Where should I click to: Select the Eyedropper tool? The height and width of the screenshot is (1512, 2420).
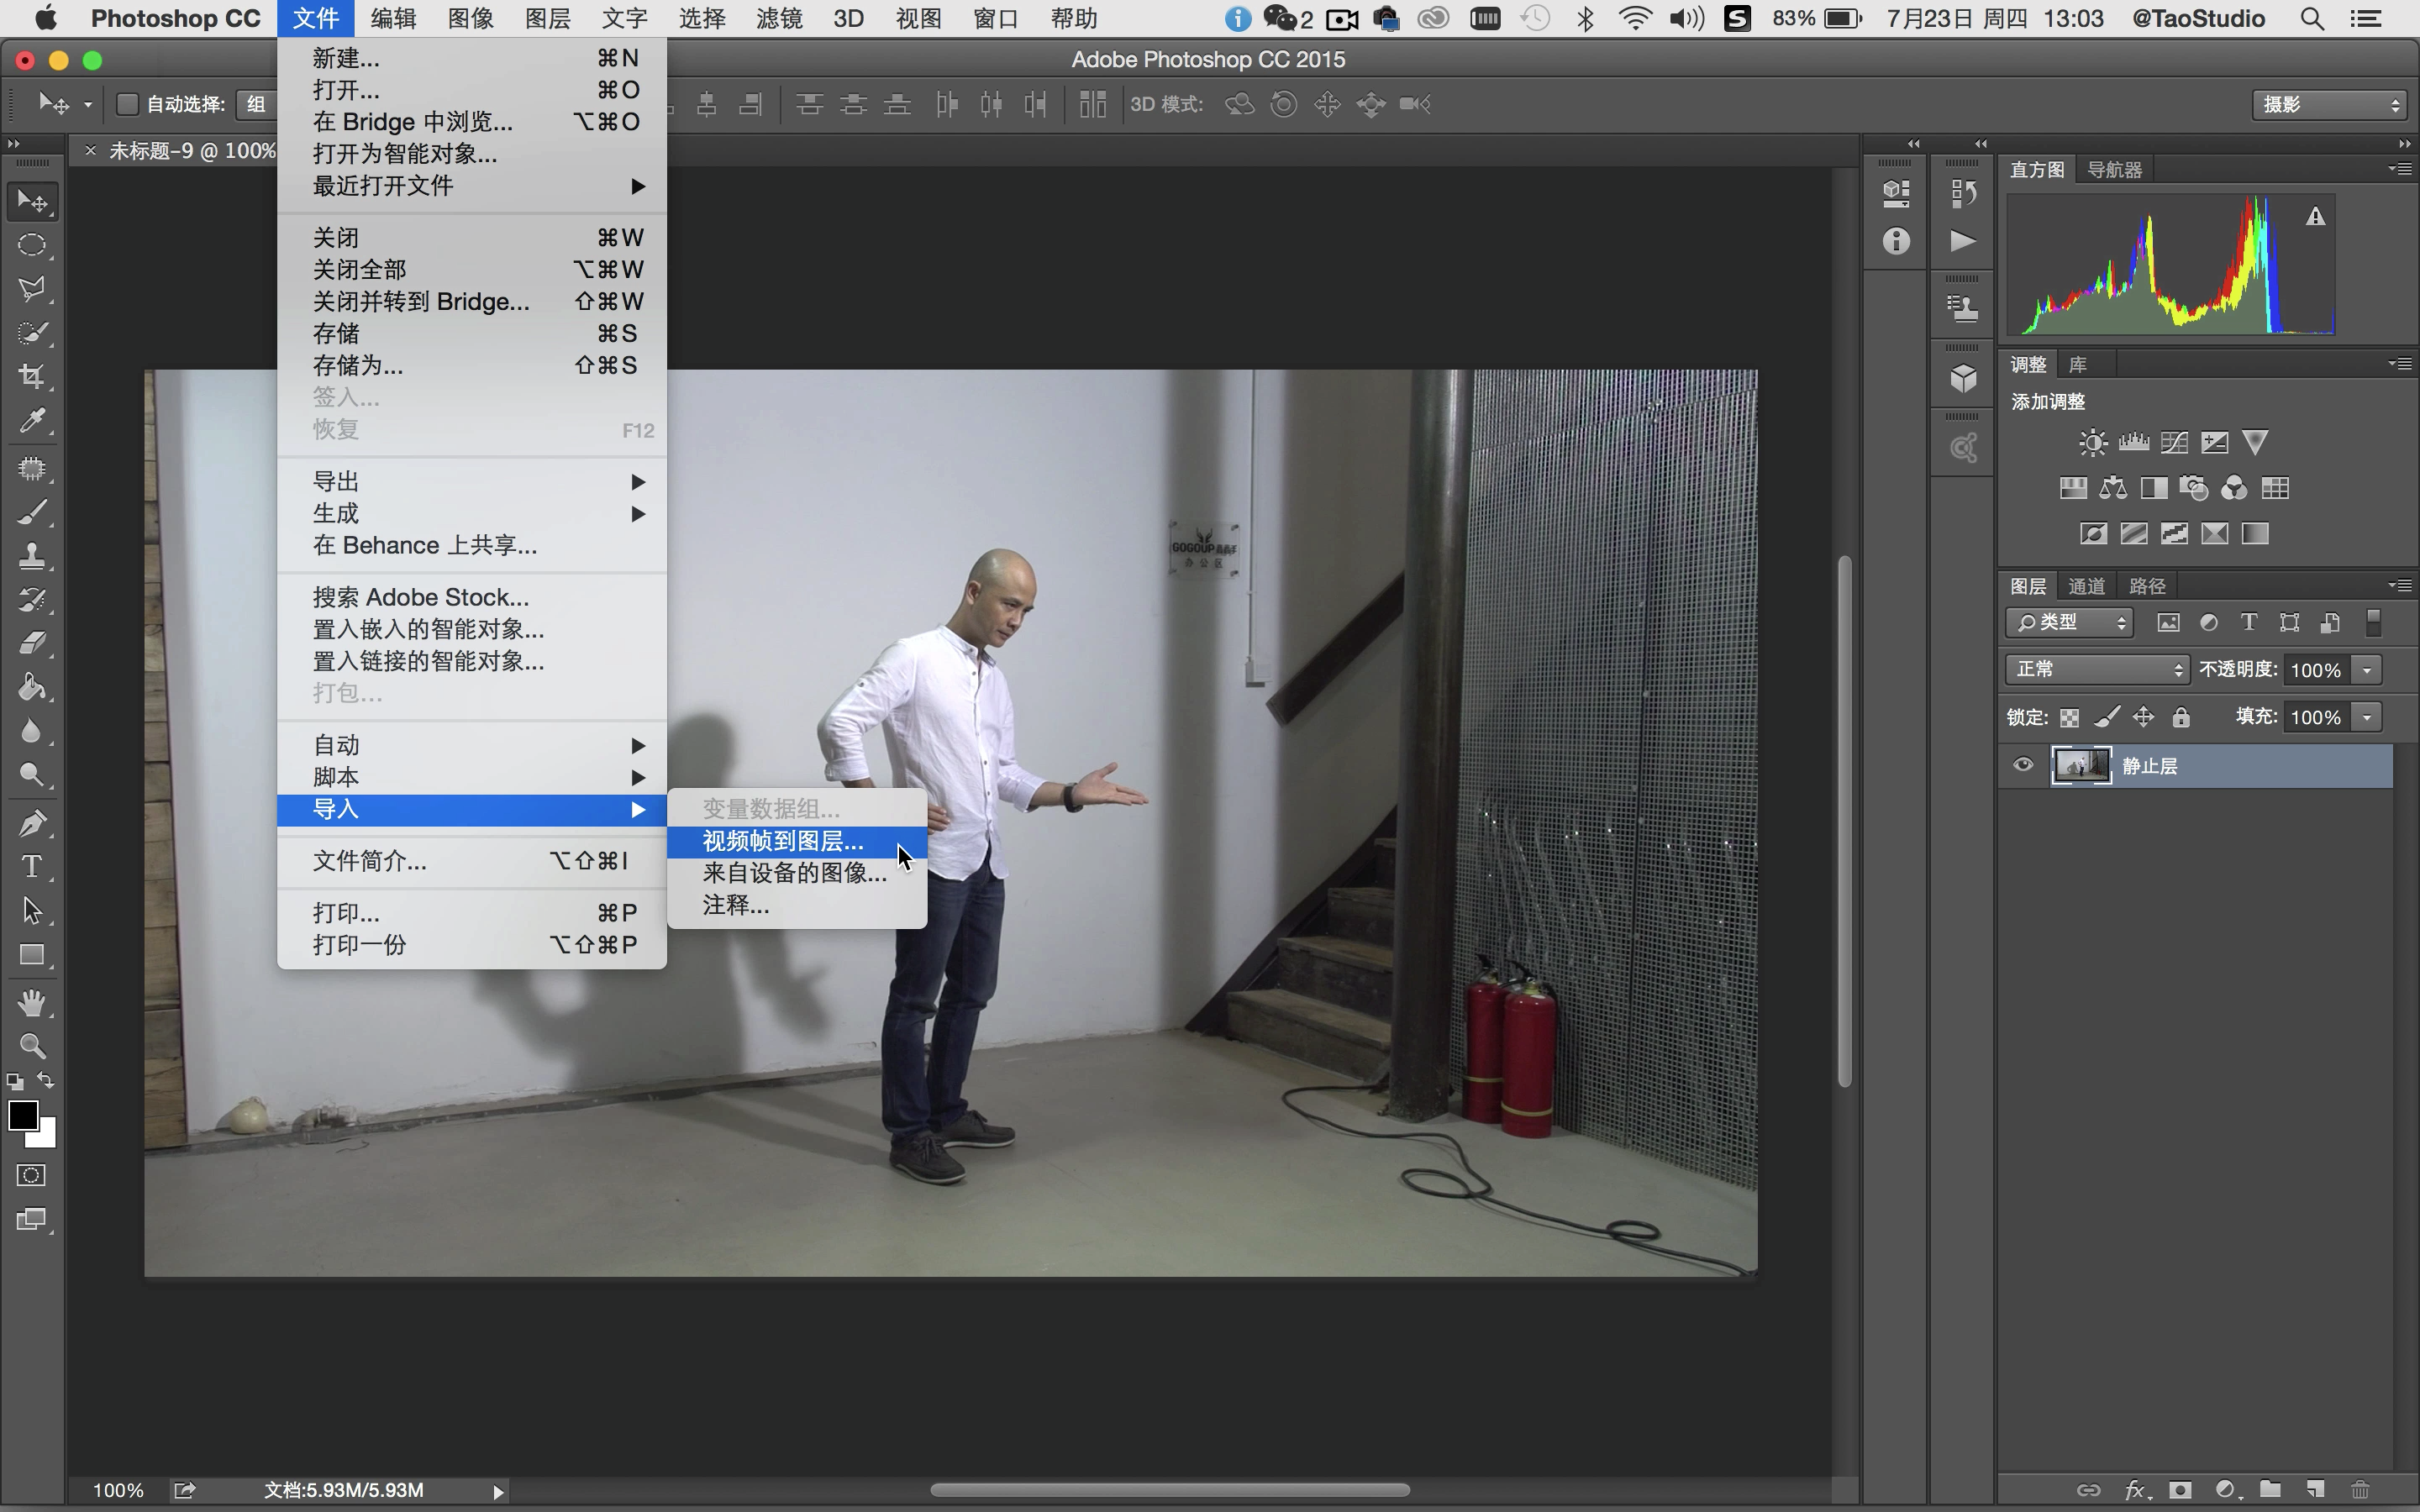[x=32, y=421]
